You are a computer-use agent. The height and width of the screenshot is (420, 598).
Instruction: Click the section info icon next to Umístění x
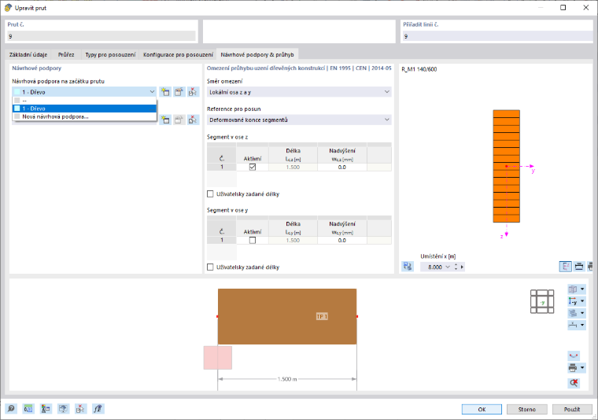pos(408,267)
